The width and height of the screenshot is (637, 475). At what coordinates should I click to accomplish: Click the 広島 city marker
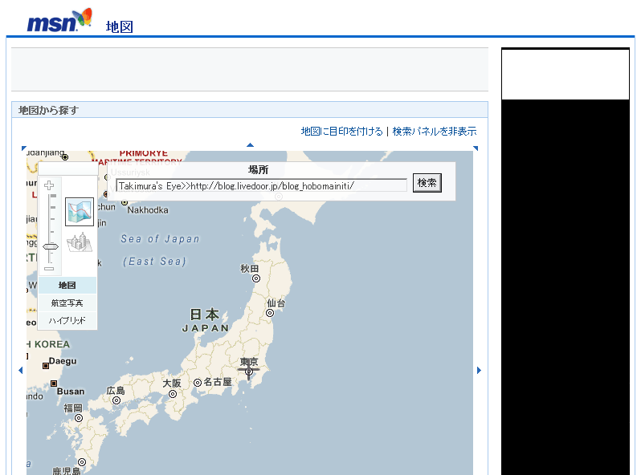point(116,400)
